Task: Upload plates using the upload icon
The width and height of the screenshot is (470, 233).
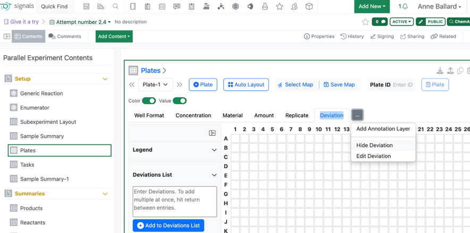Action: point(450,71)
